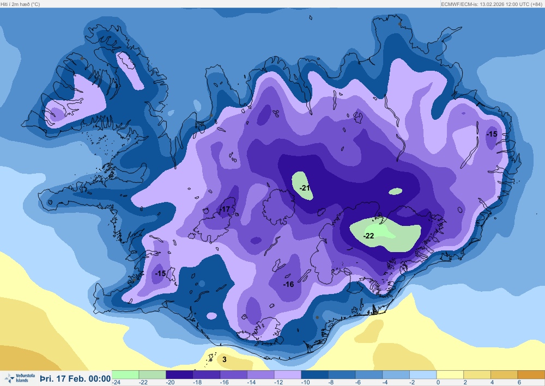Click the legend scale value -4
The image size is (545, 386).
385,382
